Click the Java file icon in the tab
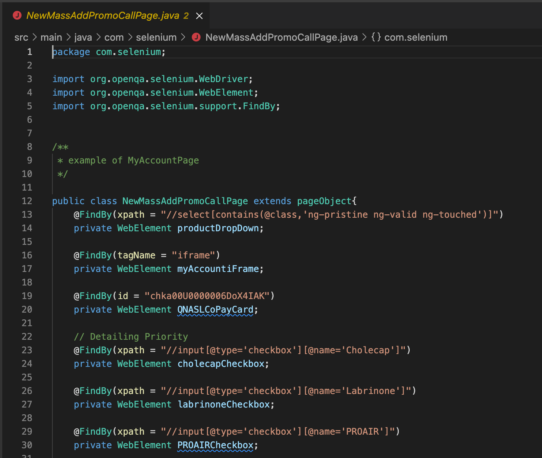The image size is (542, 458). point(17,15)
